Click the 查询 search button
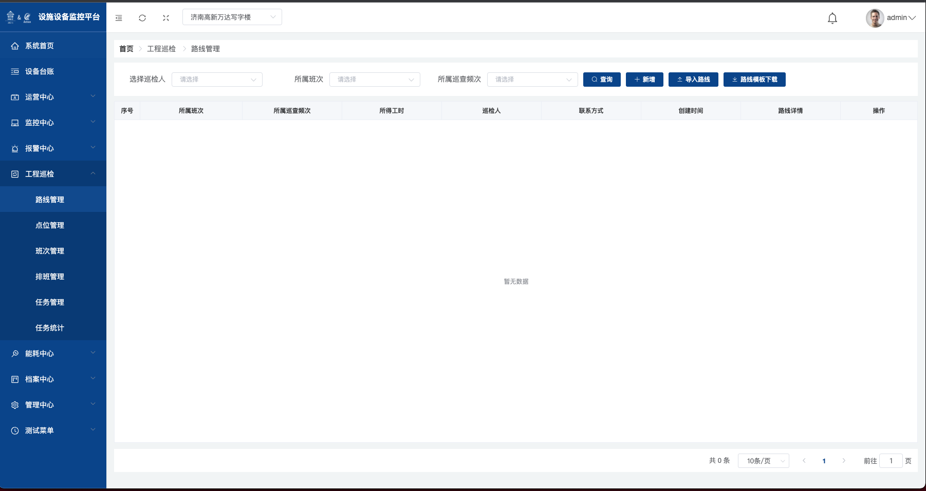This screenshot has height=491, width=926. (x=602, y=80)
